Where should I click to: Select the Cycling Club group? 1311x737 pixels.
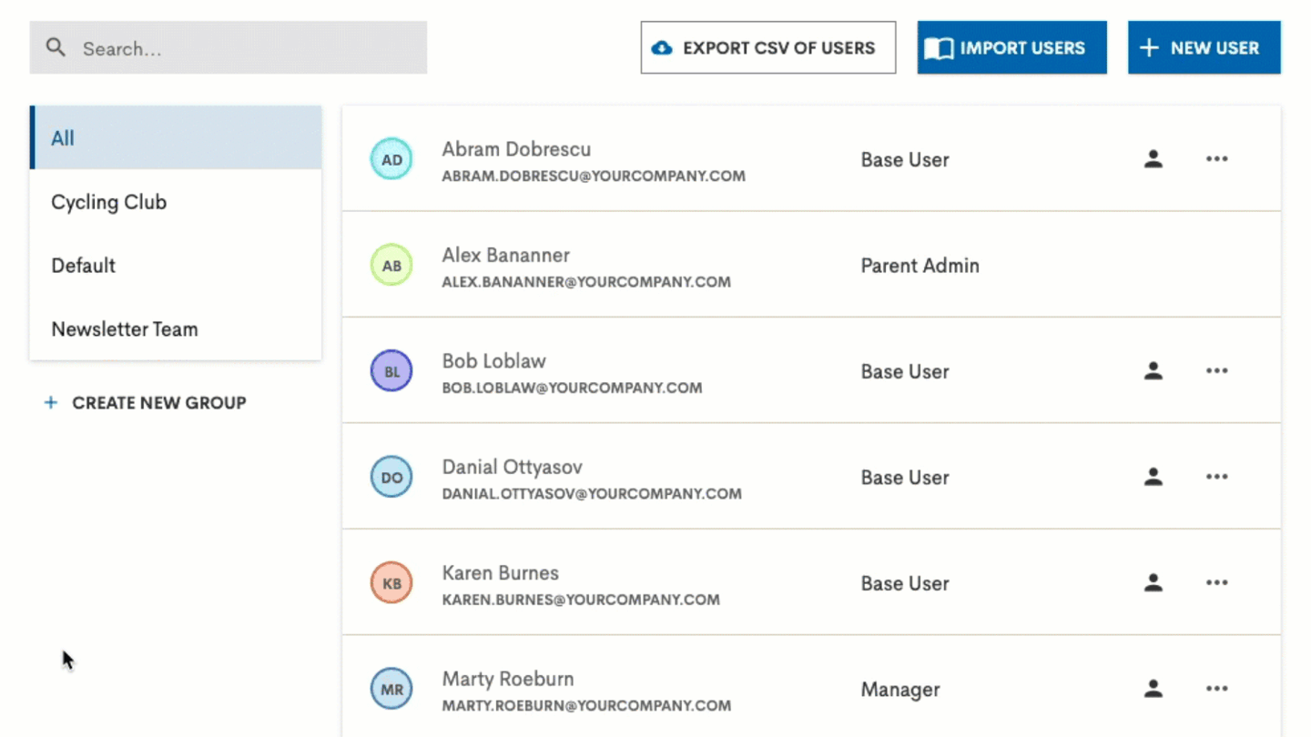[176, 202]
